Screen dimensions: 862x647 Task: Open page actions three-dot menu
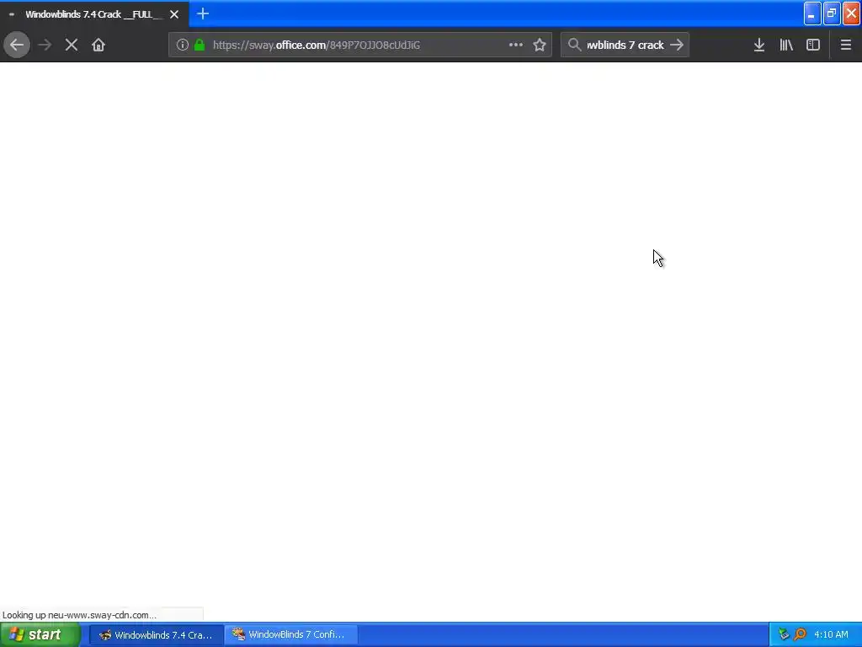pyautogui.click(x=516, y=45)
